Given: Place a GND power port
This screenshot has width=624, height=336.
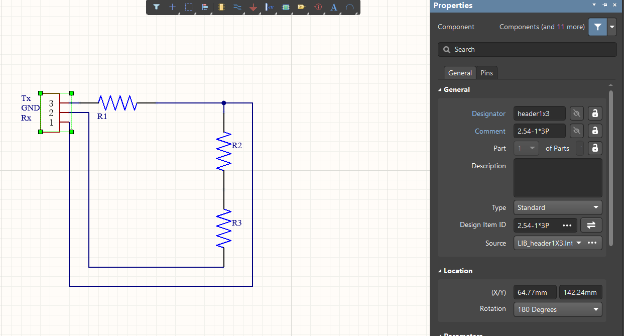Looking at the screenshot, I should 254,7.
